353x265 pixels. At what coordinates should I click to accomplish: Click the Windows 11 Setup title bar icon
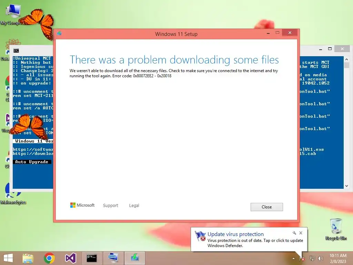pyautogui.click(x=59, y=33)
